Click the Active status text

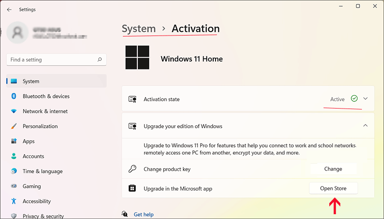(x=337, y=99)
